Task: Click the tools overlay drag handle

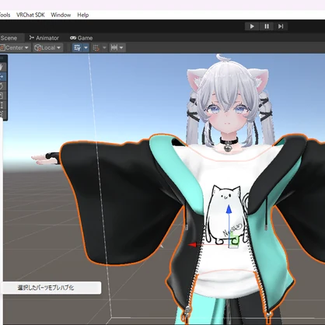Action: click(2, 58)
